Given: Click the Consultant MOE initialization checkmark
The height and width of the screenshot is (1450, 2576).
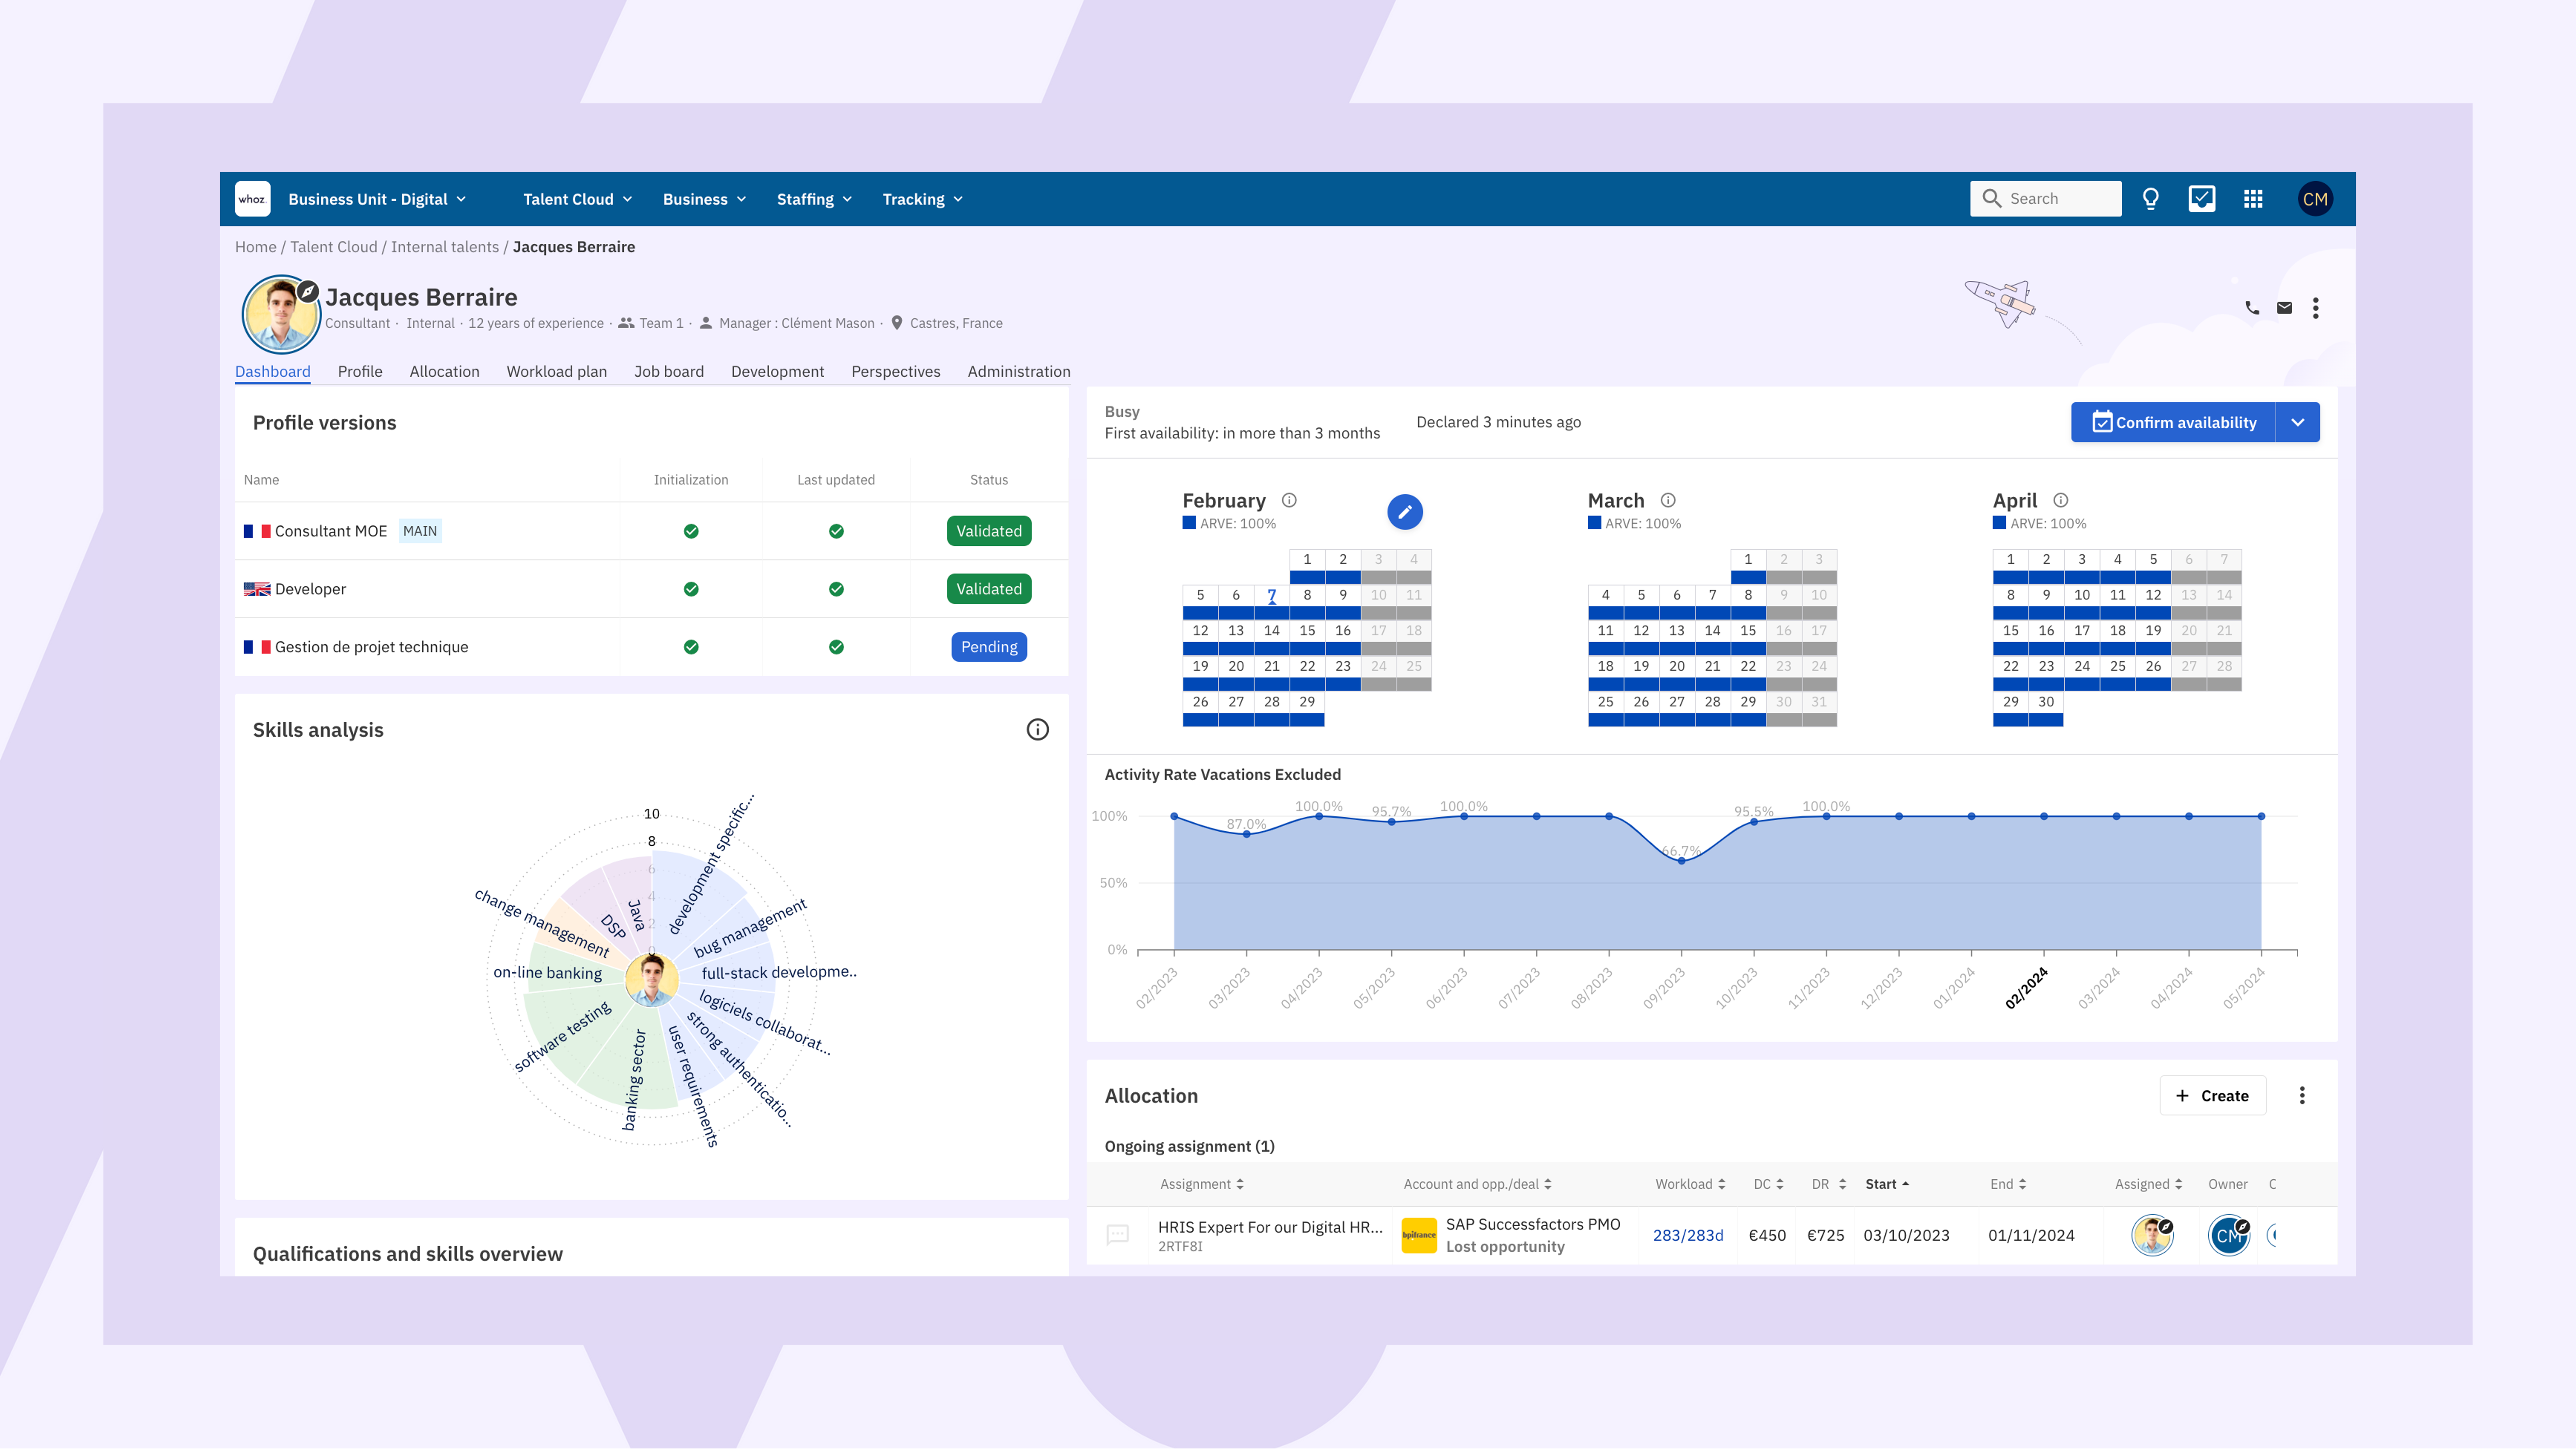Looking at the screenshot, I should pos(690,532).
